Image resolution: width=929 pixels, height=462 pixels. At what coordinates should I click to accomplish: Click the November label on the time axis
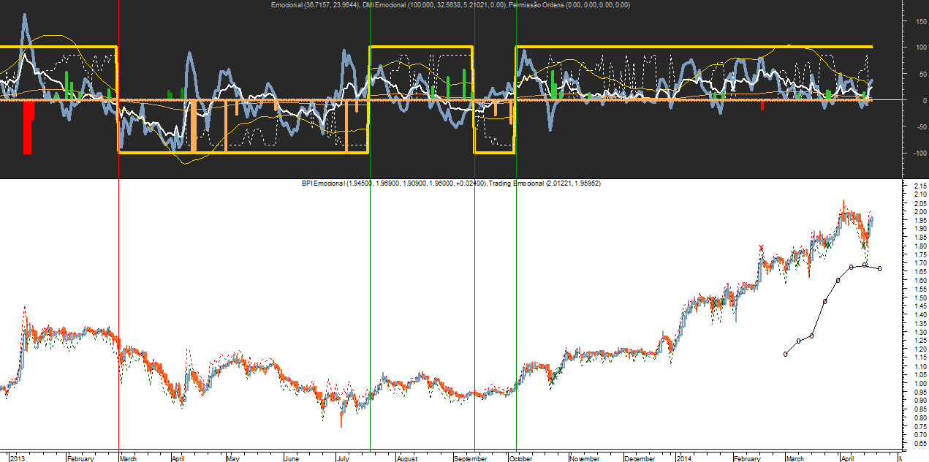click(x=585, y=458)
